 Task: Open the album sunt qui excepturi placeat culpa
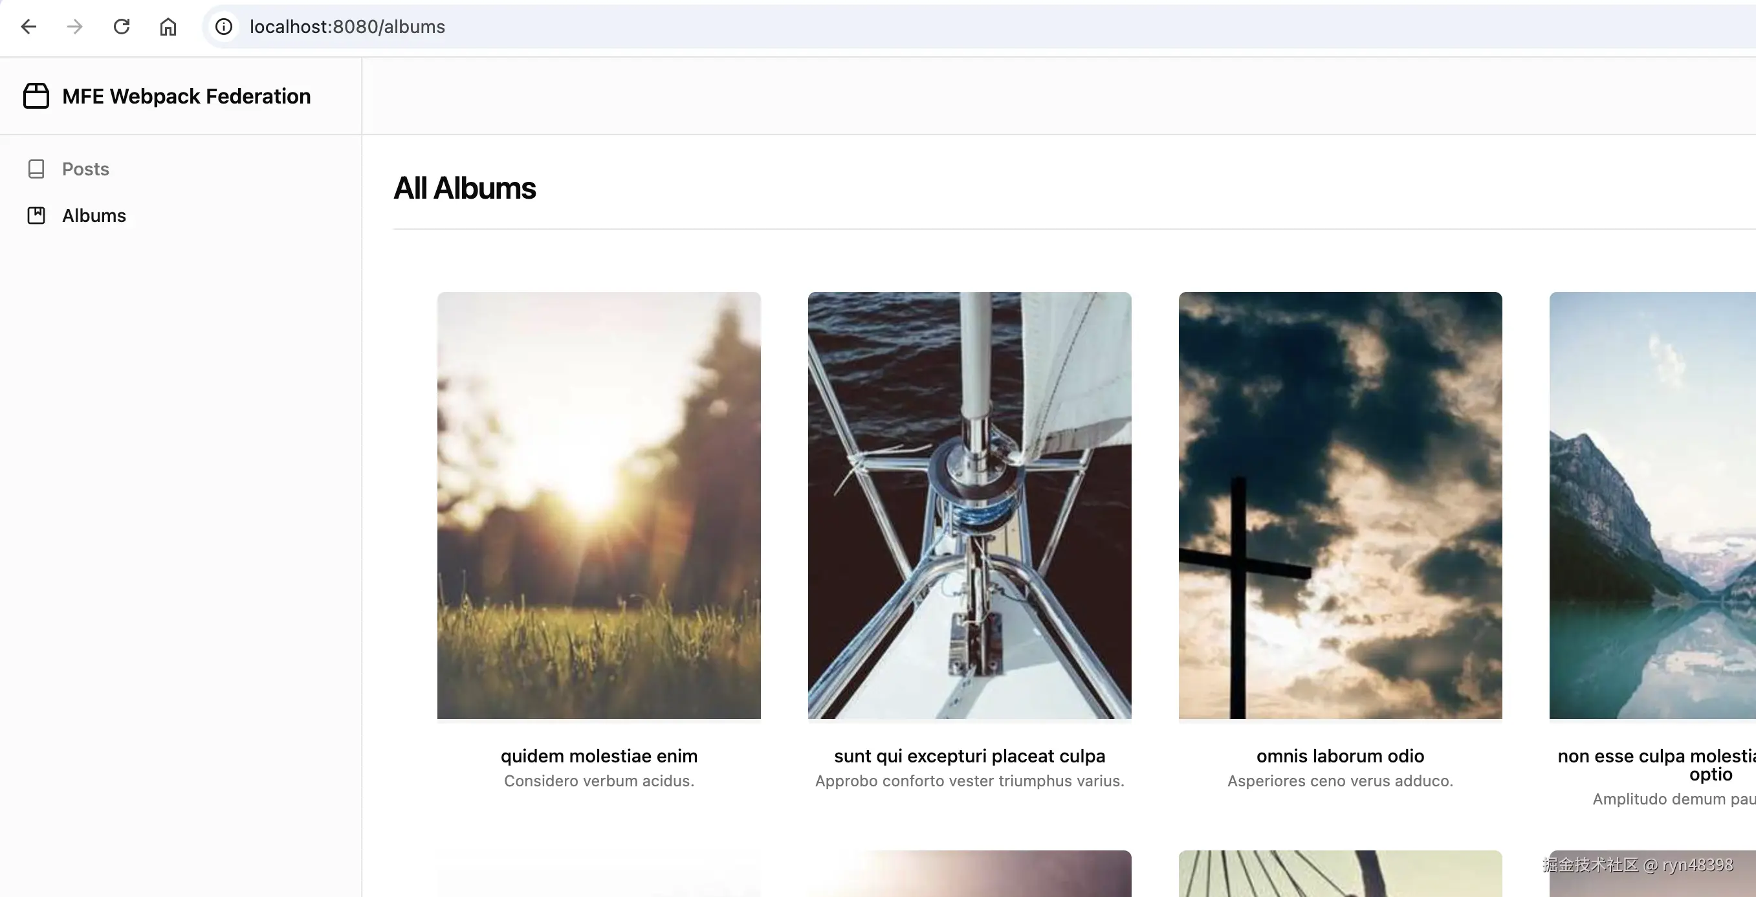coord(969,755)
